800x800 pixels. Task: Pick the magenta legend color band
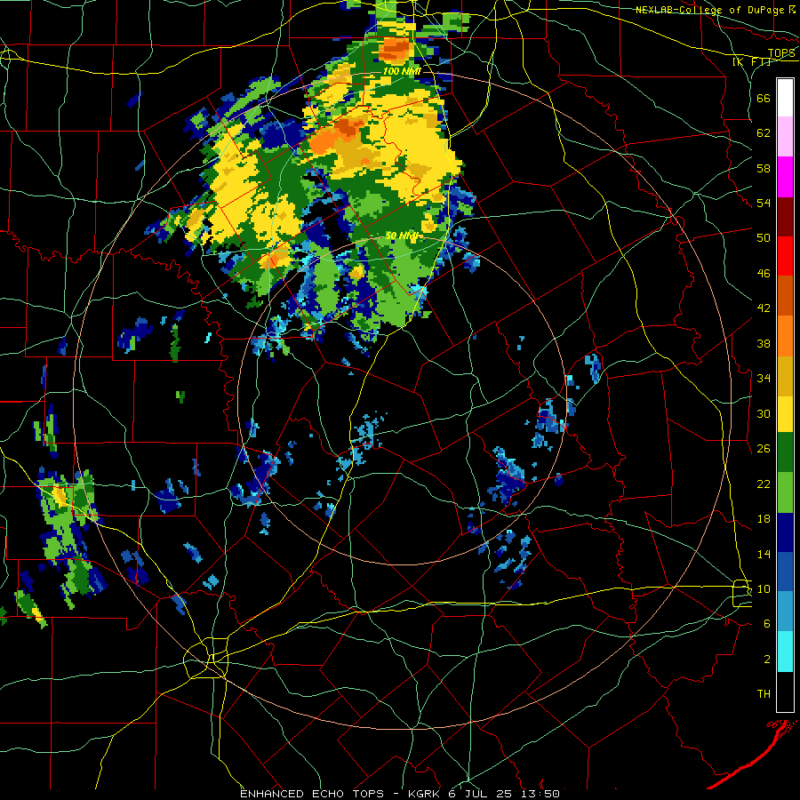click(785, 177)
